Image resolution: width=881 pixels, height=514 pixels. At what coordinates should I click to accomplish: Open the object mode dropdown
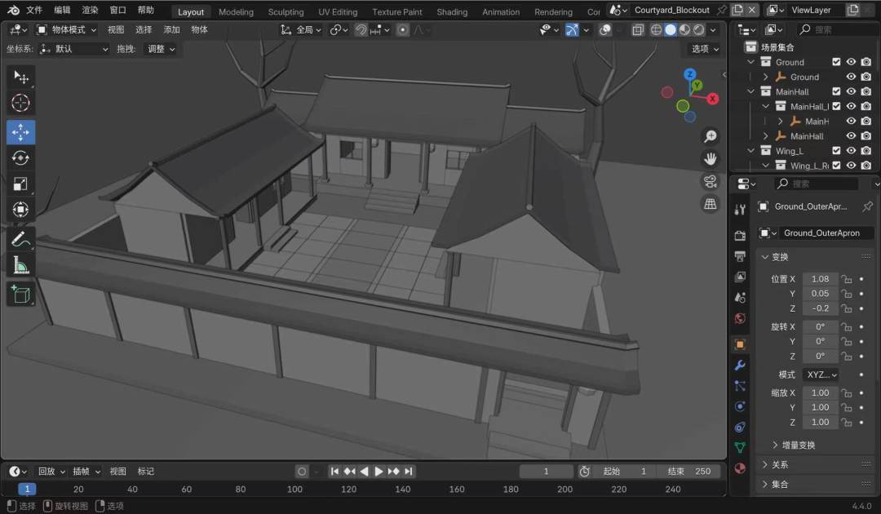tap(66, 29)
